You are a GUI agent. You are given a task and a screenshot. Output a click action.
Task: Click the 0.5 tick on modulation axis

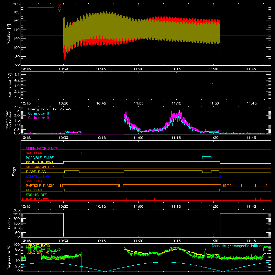17,130
